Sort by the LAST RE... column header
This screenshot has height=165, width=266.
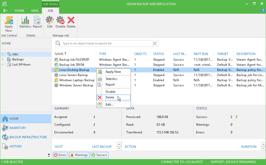(180, 54)
